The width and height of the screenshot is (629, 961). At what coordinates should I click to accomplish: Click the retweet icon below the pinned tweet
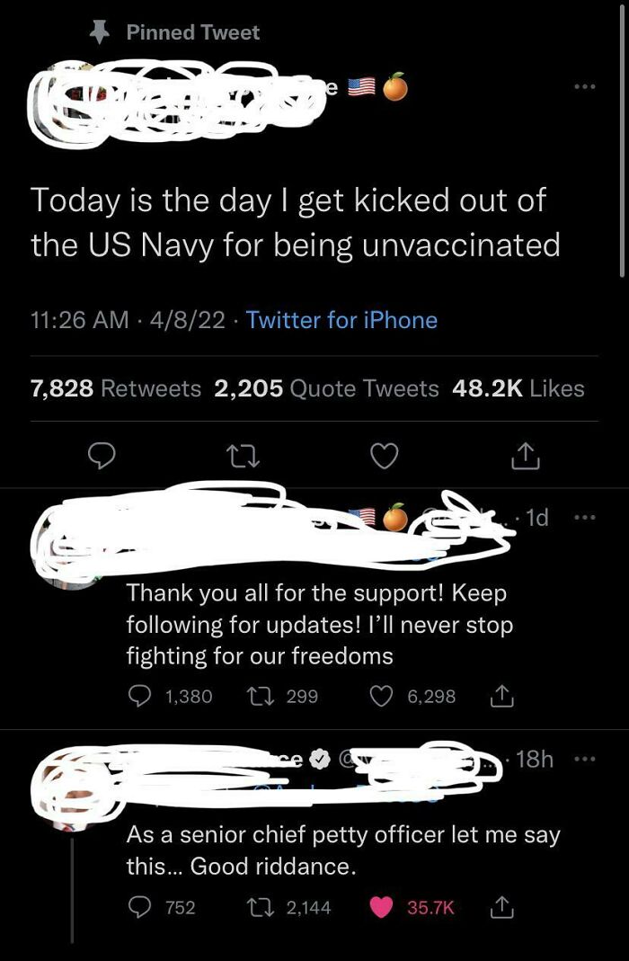(243, 456)
